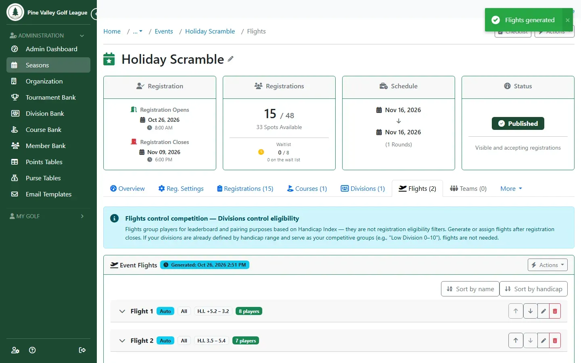
Task: Edit Flight 2 using its pencil icon
Action: pos(543,340)
